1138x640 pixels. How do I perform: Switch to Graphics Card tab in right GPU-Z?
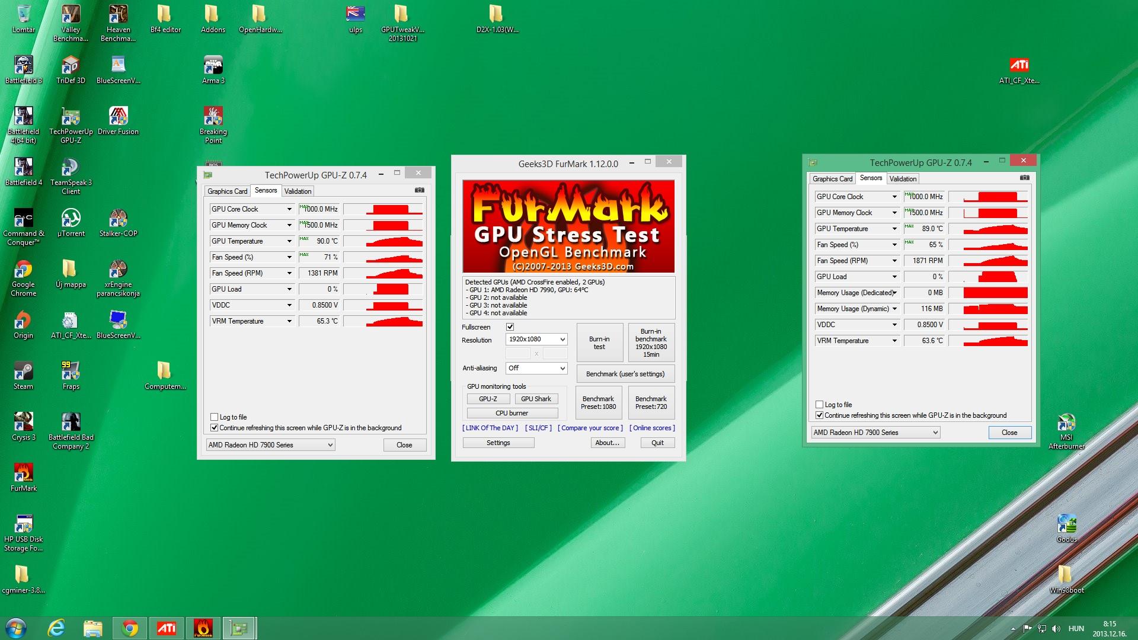(833, 179)
